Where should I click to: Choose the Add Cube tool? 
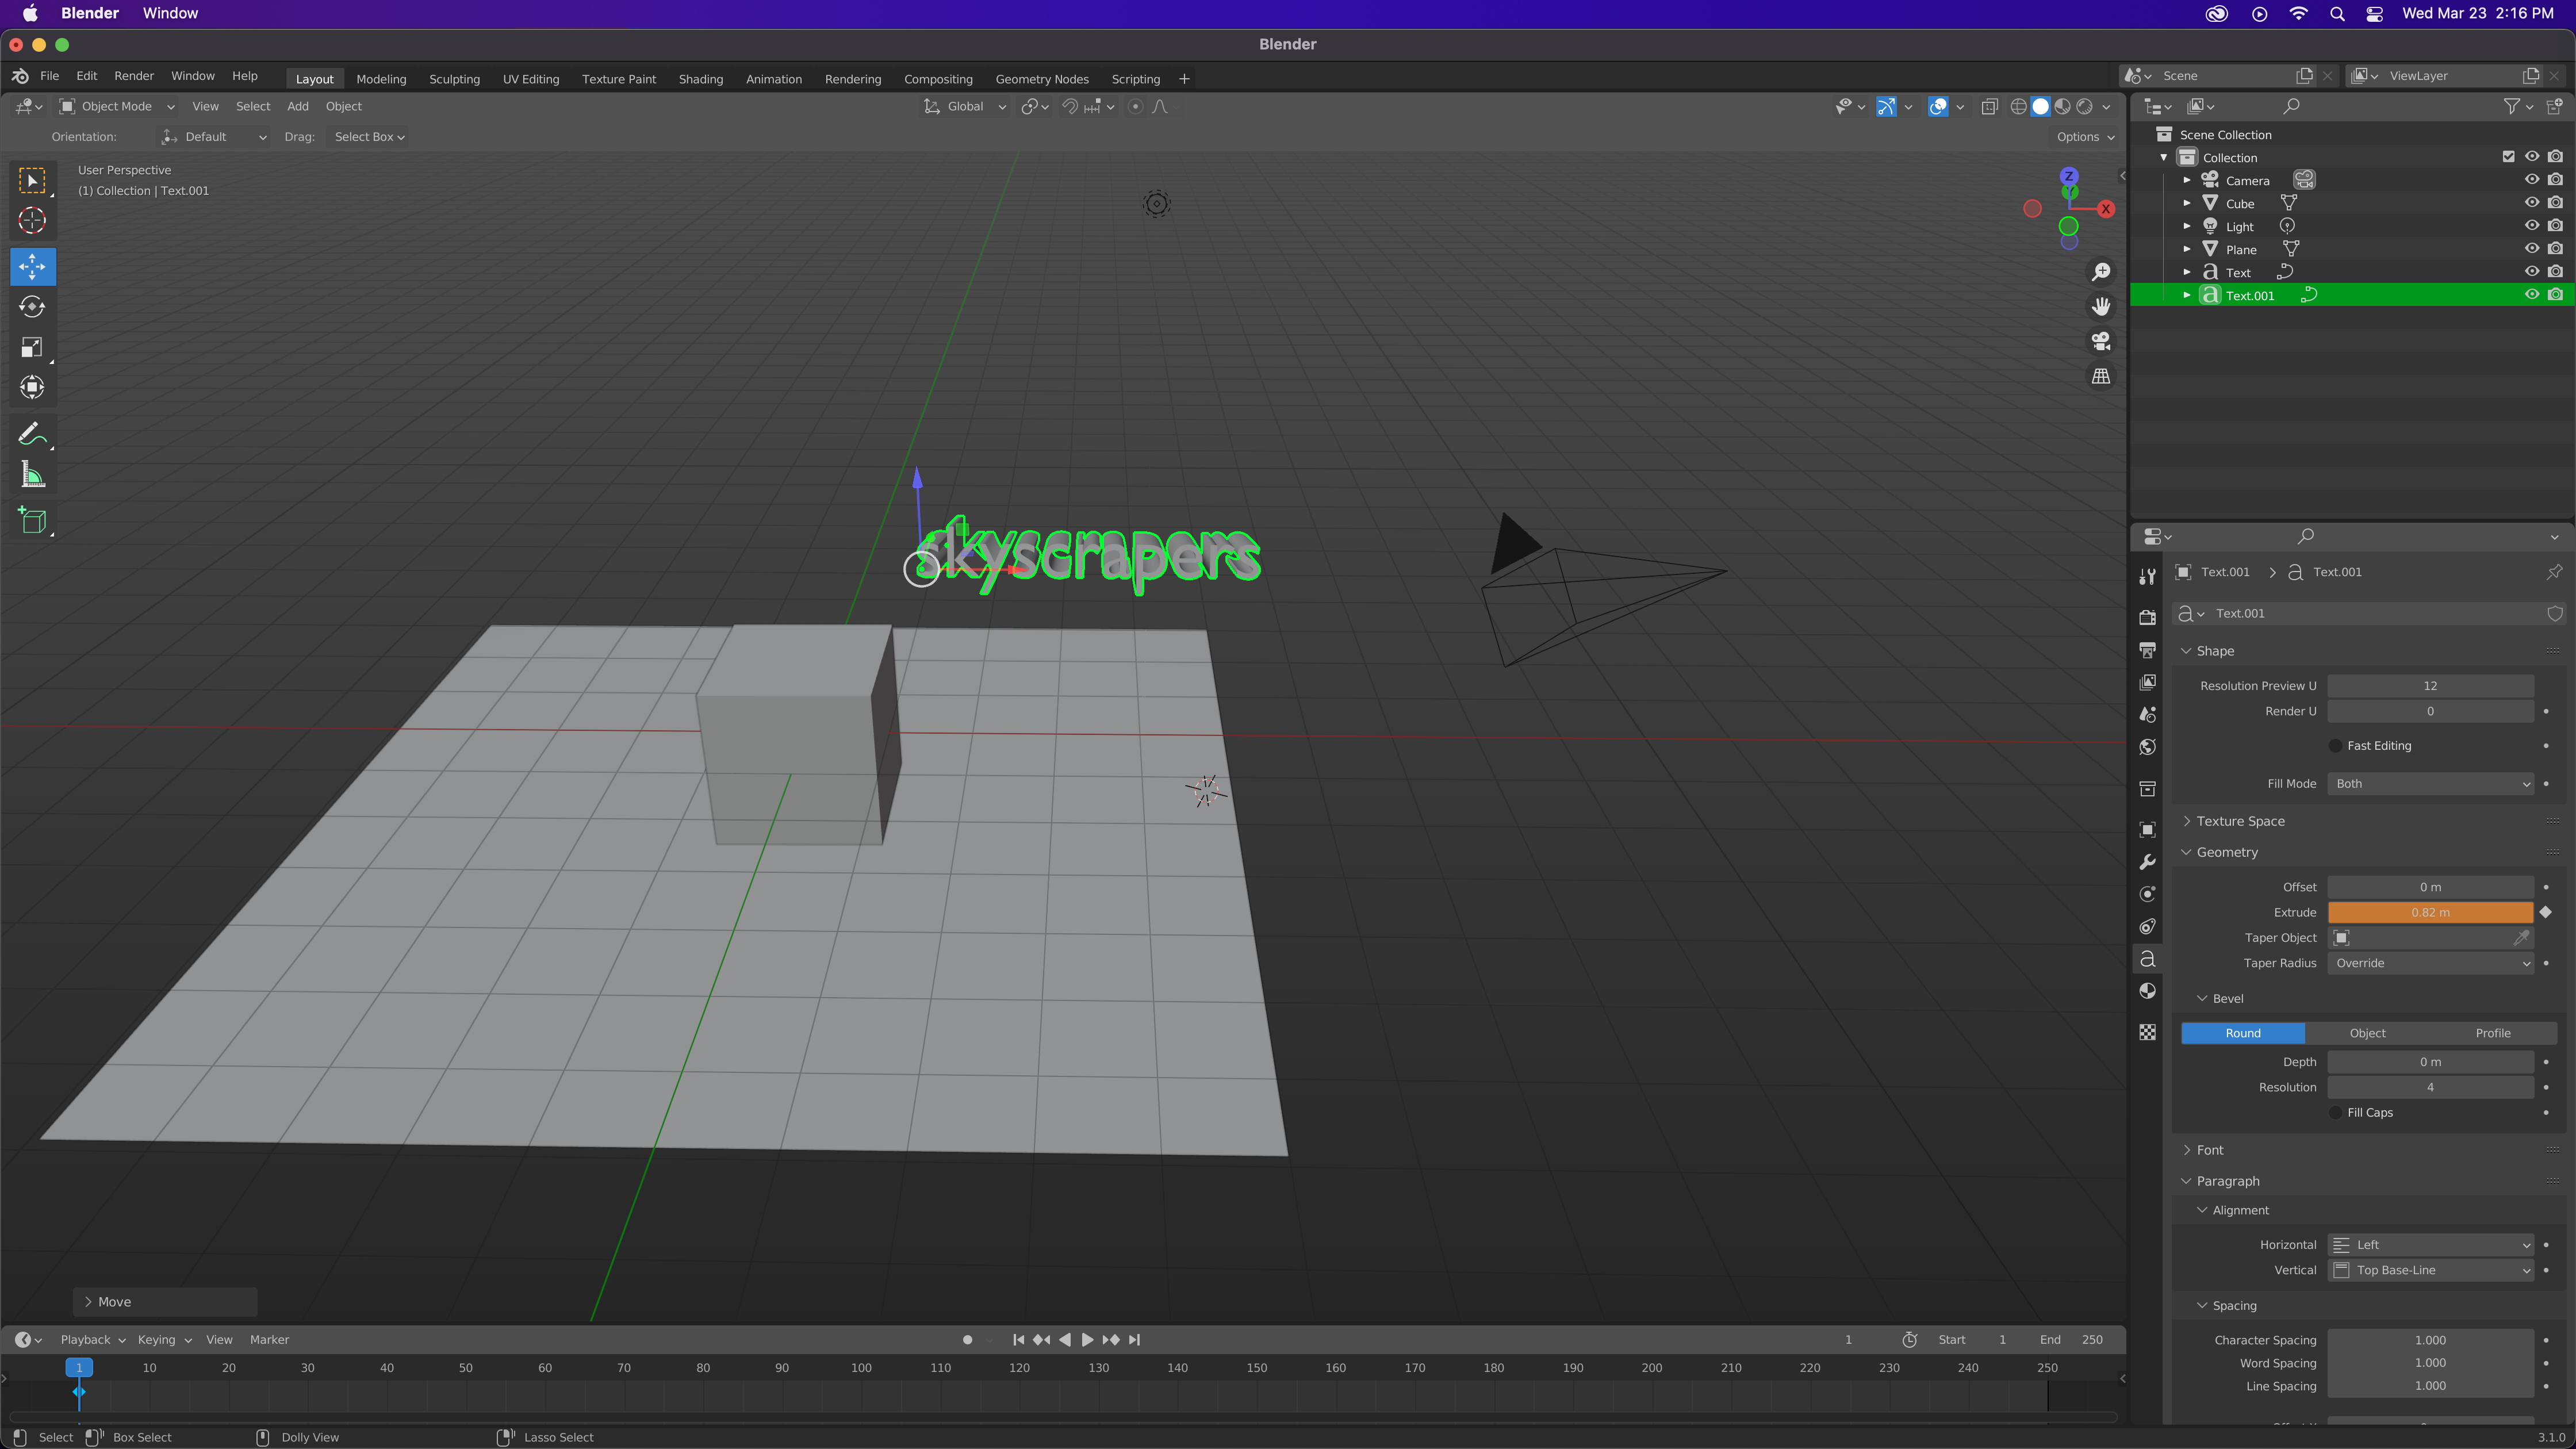[x=32, y=520]
